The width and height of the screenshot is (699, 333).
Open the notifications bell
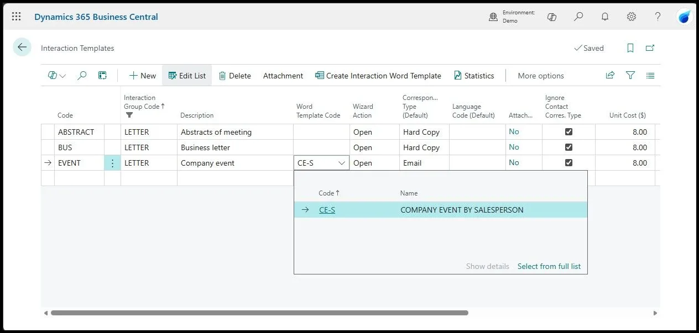[605, 17]
